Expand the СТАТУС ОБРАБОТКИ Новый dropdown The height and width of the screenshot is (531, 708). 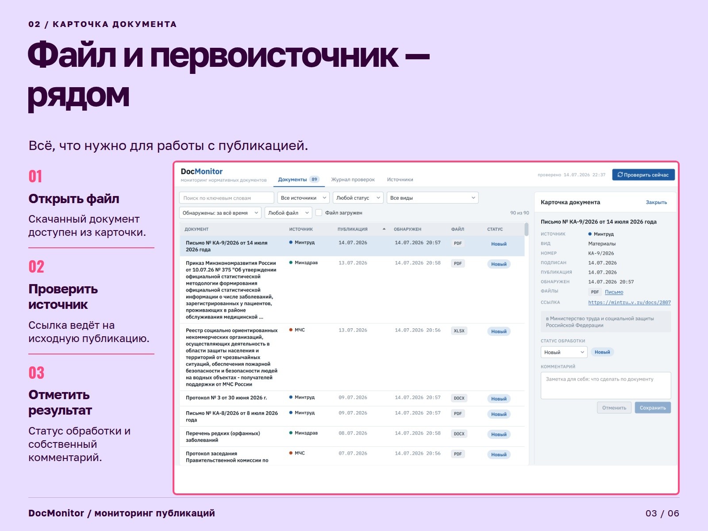click(564, 352)
